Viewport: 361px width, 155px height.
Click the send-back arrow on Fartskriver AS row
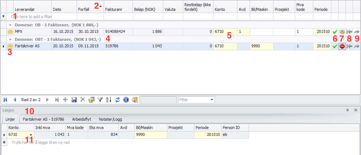[349, 46]
